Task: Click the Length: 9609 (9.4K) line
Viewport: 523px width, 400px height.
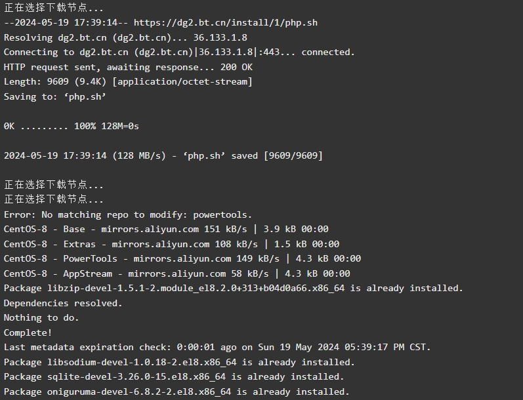Action: (128, 82)
